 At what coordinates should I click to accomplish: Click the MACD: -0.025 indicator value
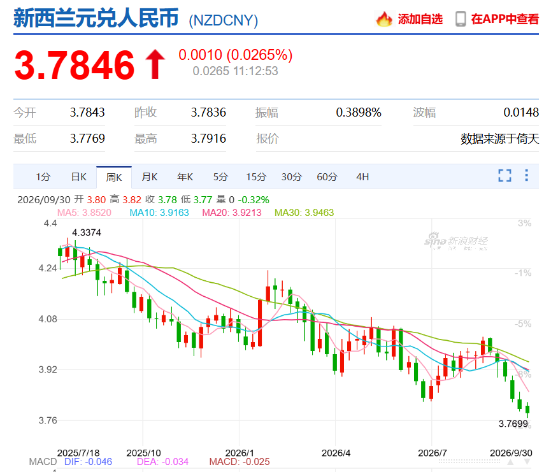(x=240, y=462)
